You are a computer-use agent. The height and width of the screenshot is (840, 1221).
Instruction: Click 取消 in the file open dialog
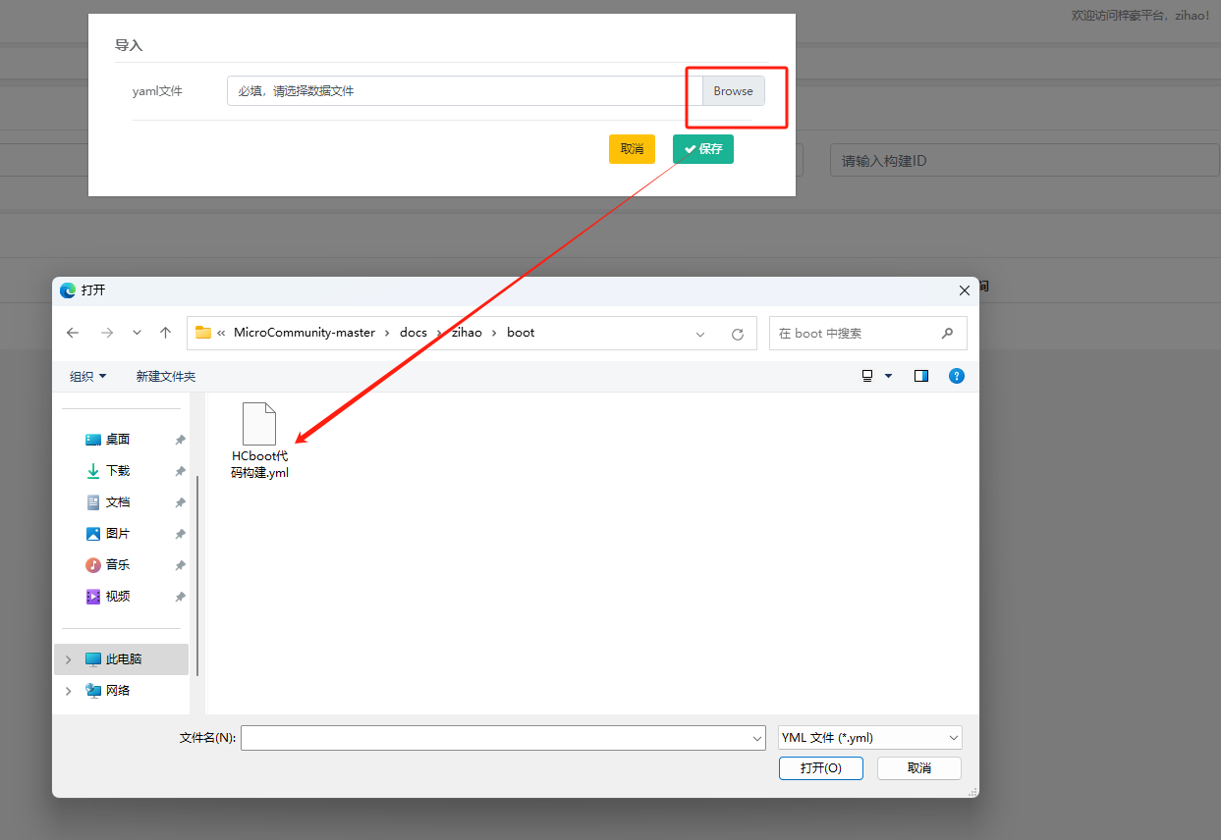pyautogui.click(x=918, y=768)
